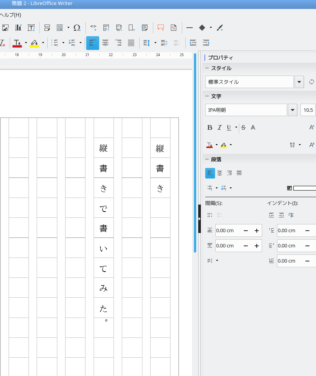
Task: Click the clone formatting brush icon
Action: pyautogui.click(x=220, y=28)
